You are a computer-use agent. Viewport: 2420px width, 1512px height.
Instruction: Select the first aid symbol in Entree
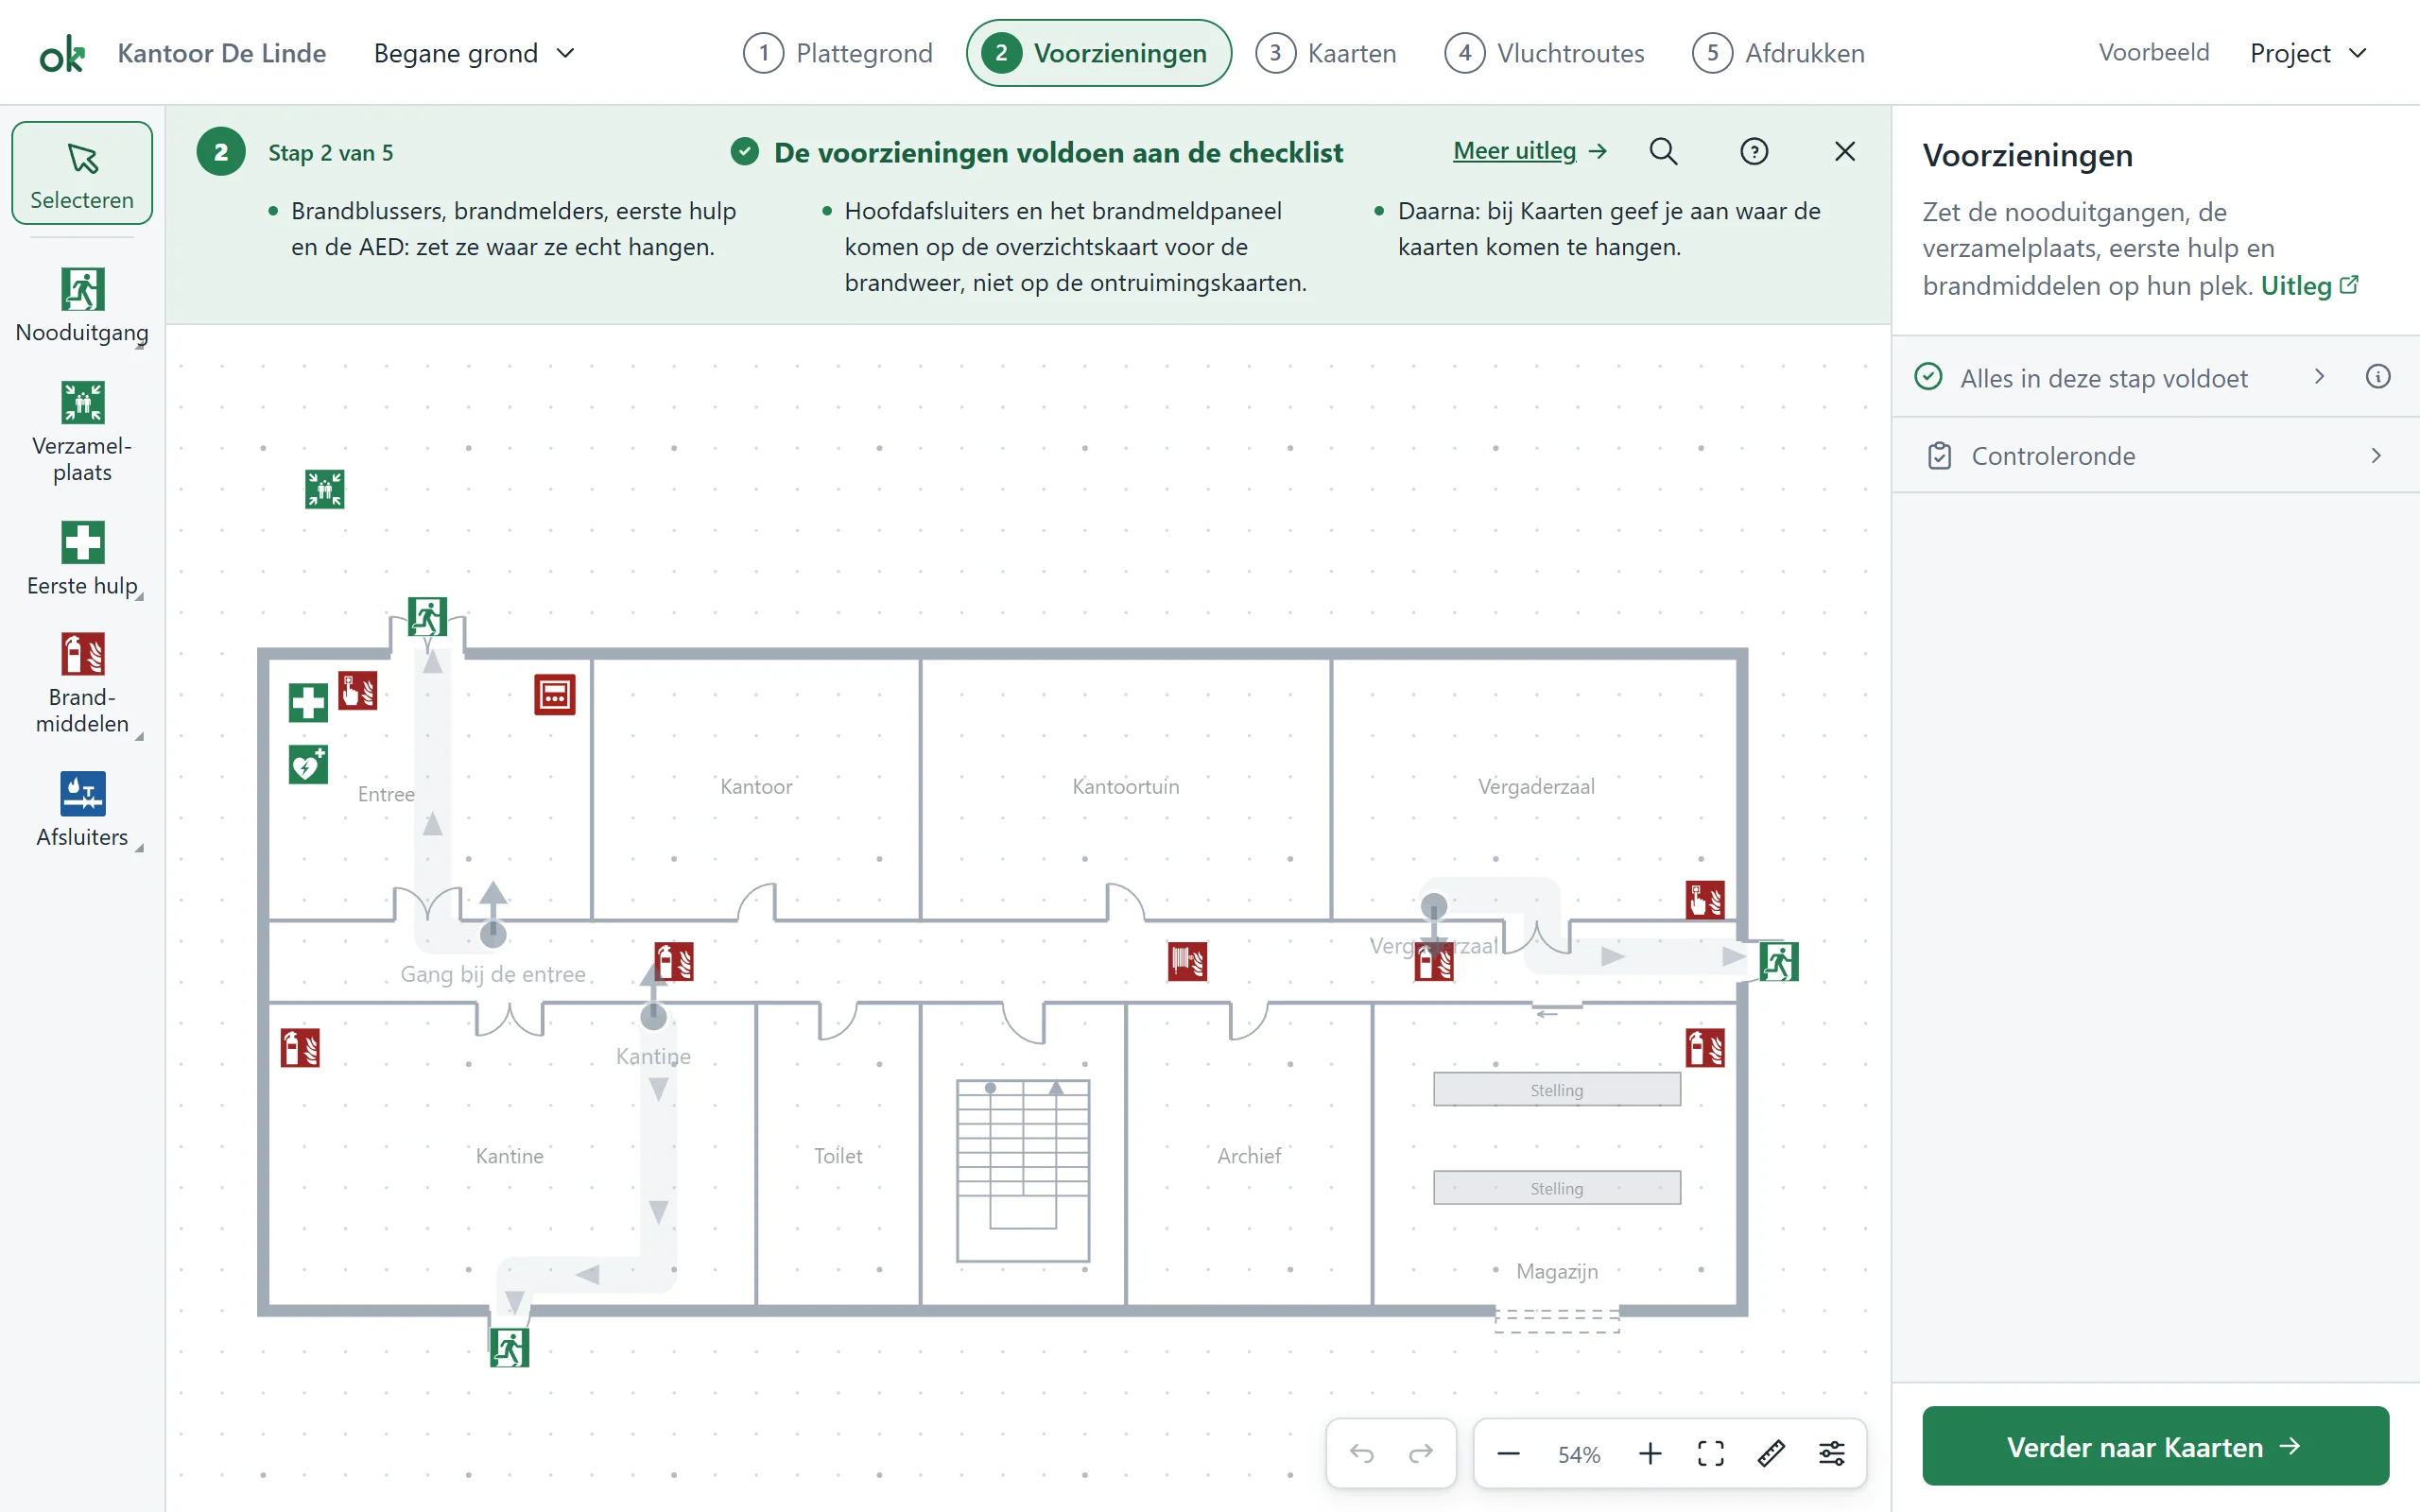[x=308, y=702]
